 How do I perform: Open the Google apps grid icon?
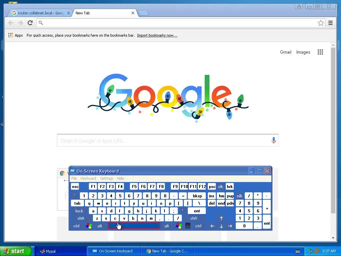[320, 52]
